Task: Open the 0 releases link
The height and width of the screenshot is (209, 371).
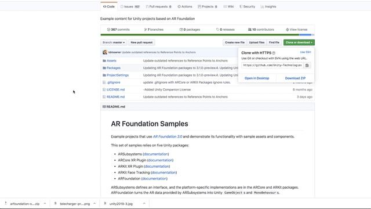Action: [x=225, y=30]
